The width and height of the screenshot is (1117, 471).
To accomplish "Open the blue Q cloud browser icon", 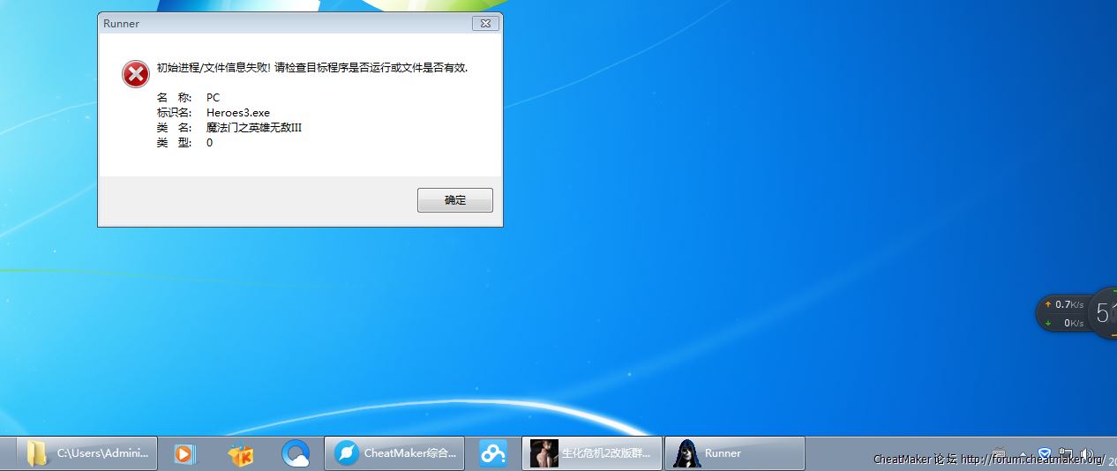I will pos(296,453).
